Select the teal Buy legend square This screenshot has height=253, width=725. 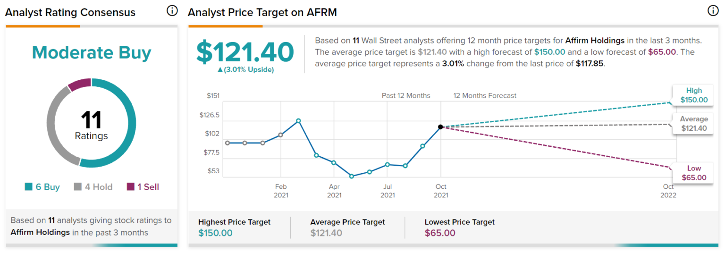point(28,187)
